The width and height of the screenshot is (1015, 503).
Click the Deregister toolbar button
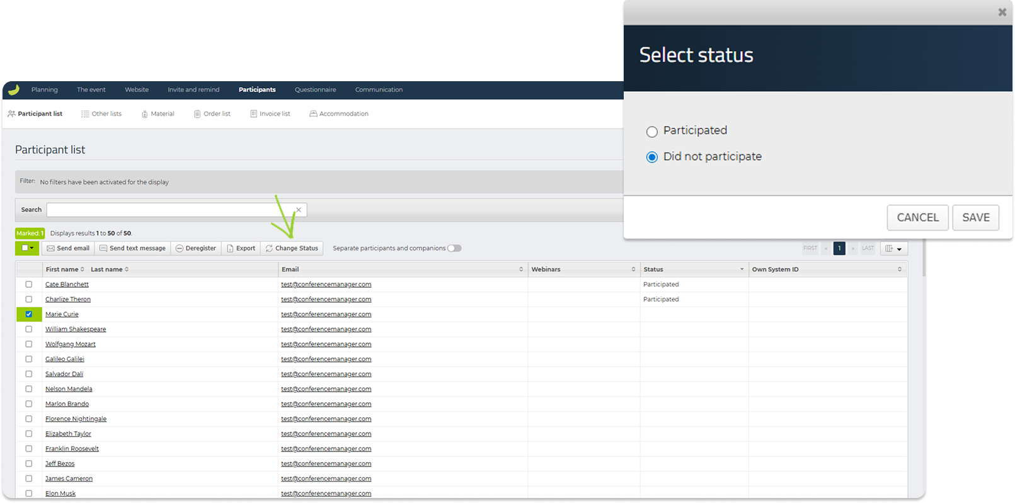(196, 248)
